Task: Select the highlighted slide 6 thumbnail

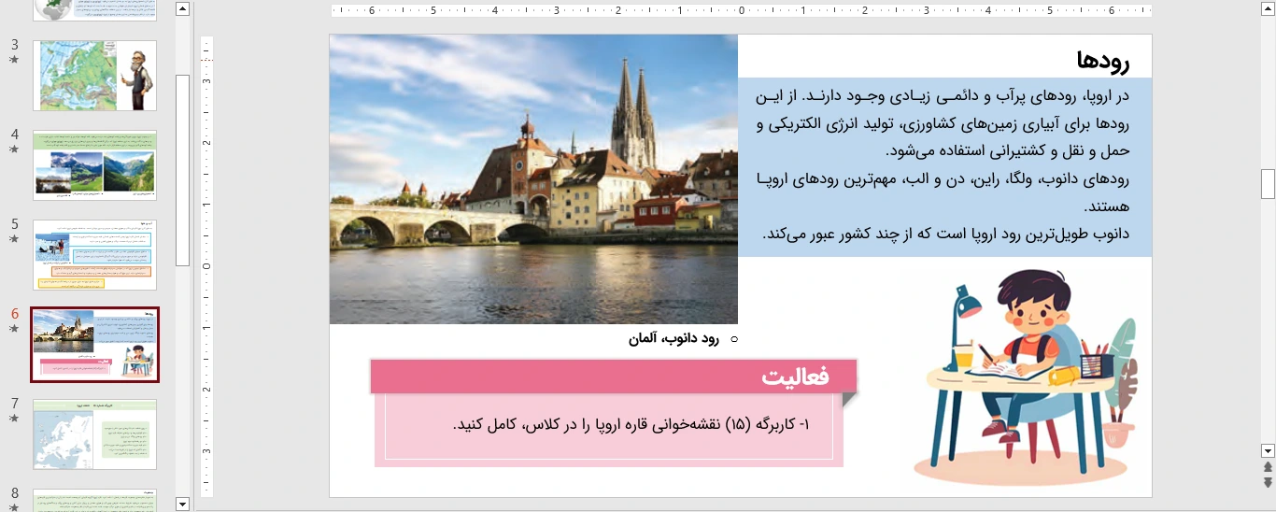Action: point(94,345)
